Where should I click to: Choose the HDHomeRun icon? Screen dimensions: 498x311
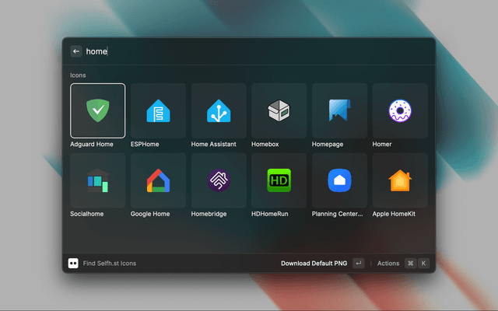(279, 180)
